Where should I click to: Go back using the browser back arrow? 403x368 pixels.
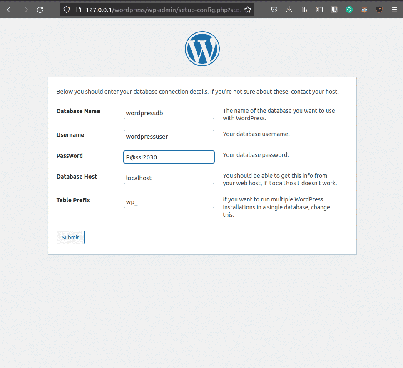(x=10, y=10)
